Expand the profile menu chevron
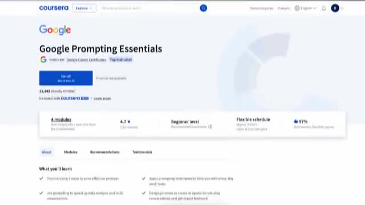The image size is (365, 205). [342, 8]
